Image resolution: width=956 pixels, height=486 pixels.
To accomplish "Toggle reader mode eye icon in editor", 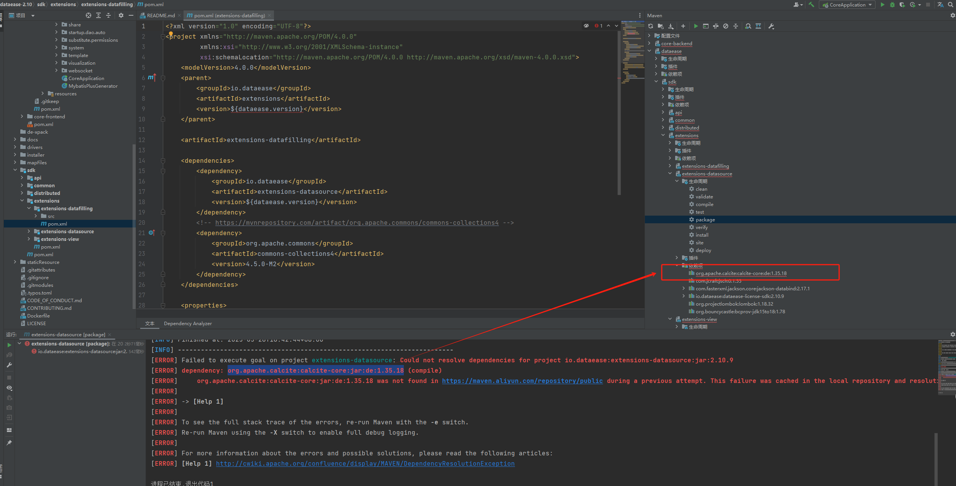I will 586,26.
